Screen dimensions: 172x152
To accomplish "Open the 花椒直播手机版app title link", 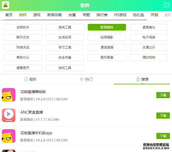I will coord(36,133).
